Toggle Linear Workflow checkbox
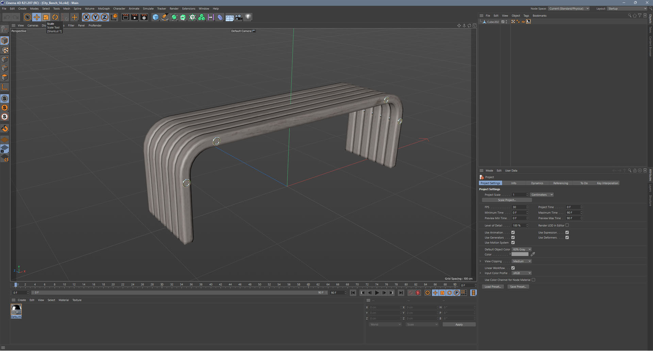This screenshot has width=653, height=351. [513, 268]
